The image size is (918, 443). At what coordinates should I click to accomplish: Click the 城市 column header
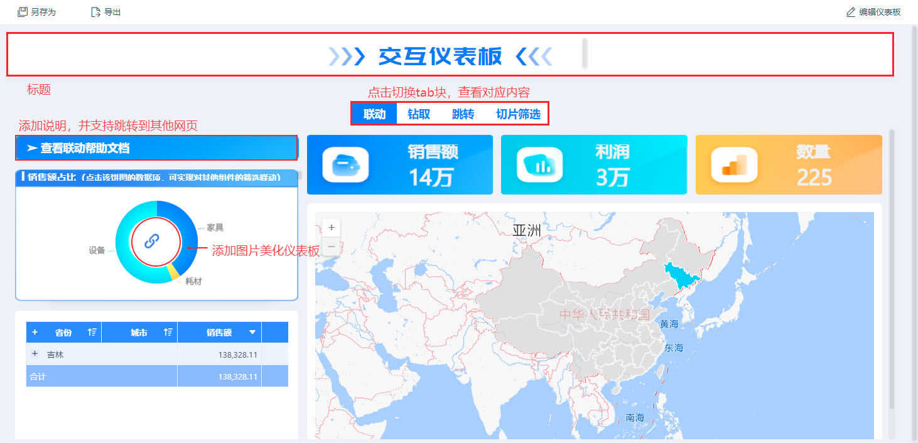(139, 333)
